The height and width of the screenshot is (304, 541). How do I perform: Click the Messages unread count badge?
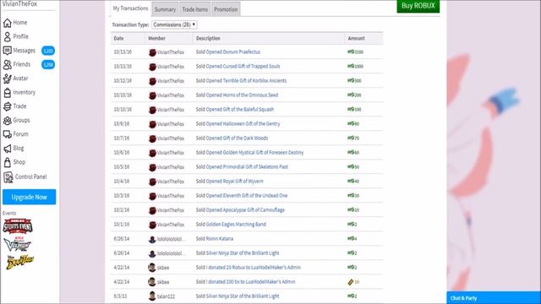(48, 51)
